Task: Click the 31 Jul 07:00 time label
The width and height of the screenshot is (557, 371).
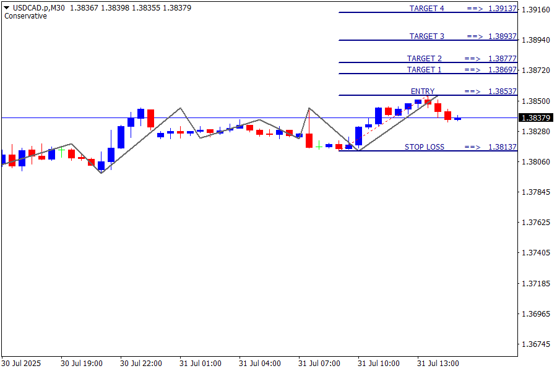Action: click(x=319, y=364)
